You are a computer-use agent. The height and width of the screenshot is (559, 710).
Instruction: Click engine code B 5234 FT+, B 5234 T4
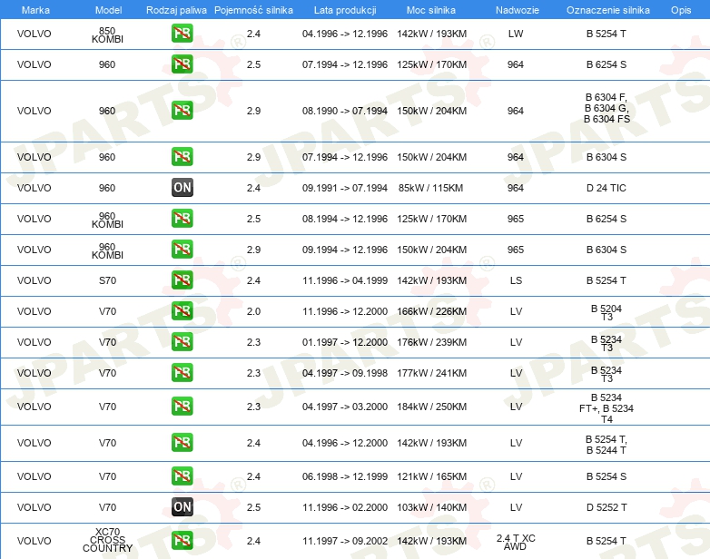click(x=606, y=408)
